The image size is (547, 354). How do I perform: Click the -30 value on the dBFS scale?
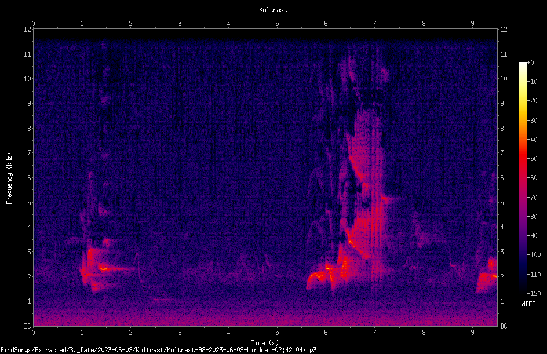pos(533,121)
